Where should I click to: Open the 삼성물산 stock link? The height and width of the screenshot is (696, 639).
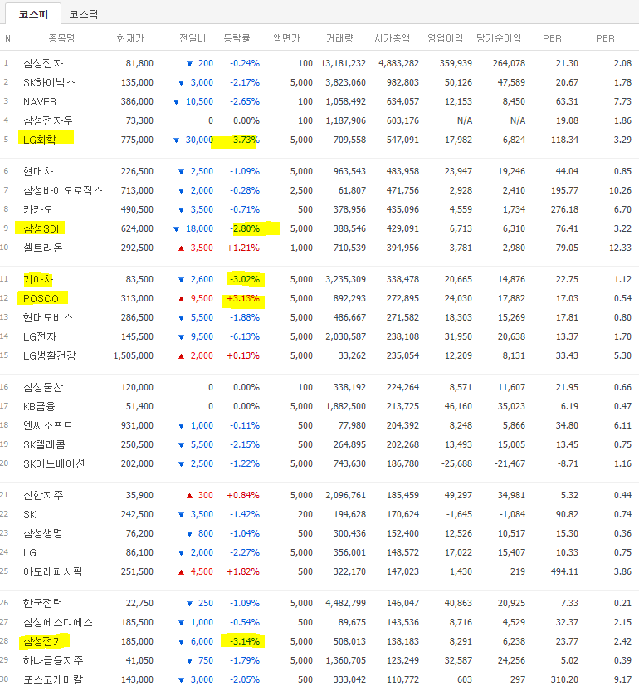tap(43, 387)
